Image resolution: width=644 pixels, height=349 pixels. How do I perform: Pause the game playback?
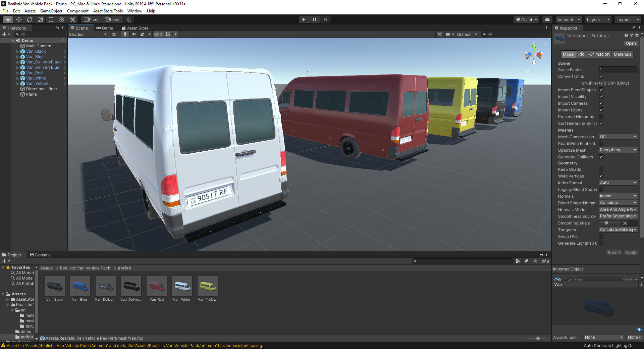[315, 19]
